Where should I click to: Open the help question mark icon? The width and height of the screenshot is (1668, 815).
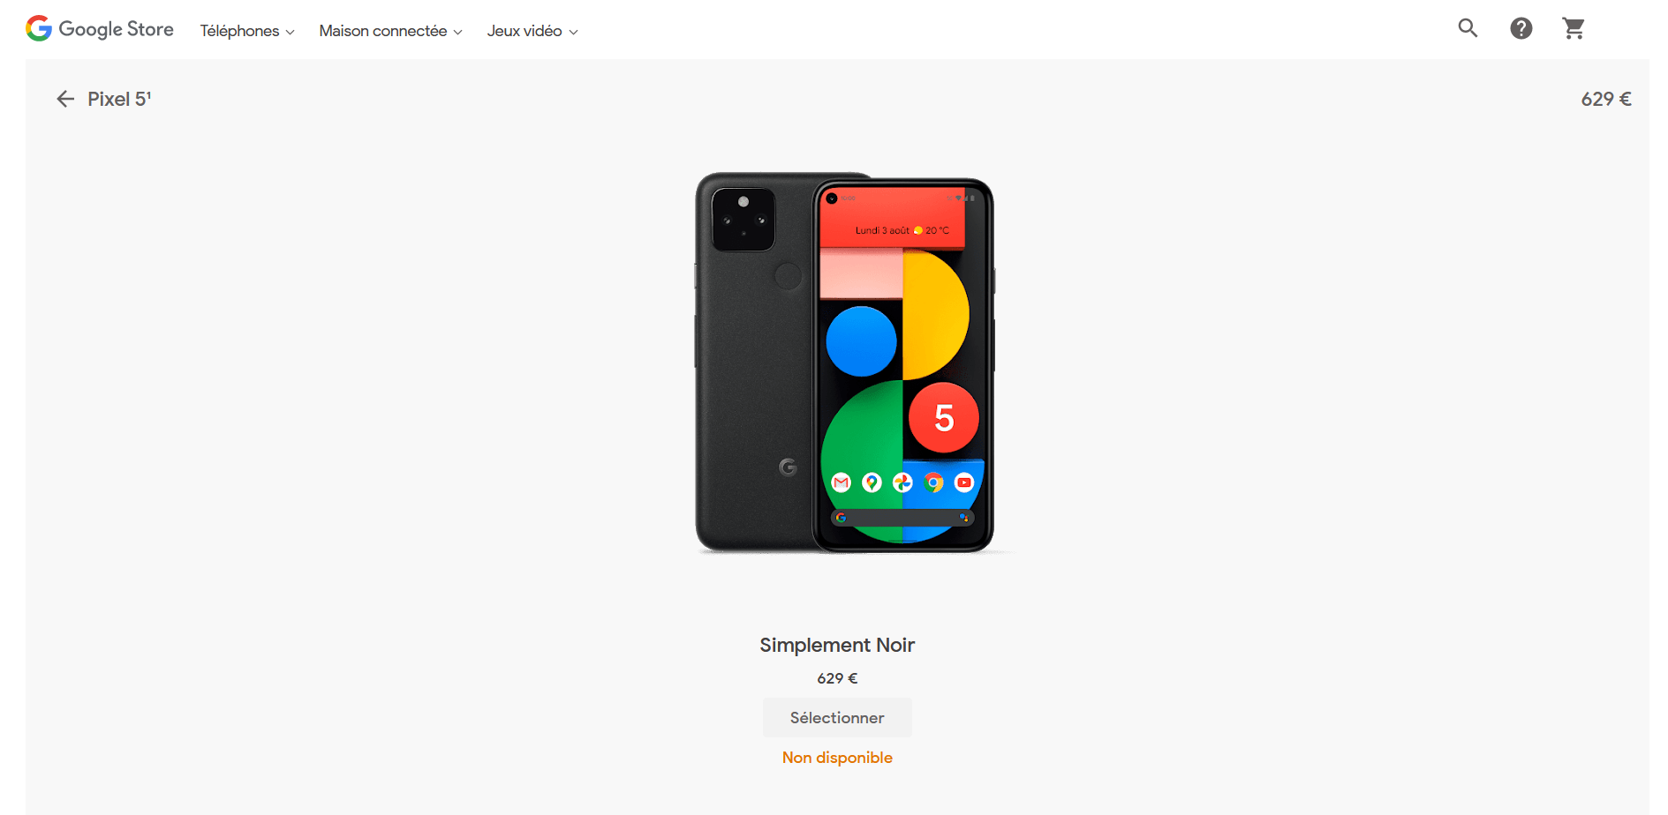tap(1521, 28)
